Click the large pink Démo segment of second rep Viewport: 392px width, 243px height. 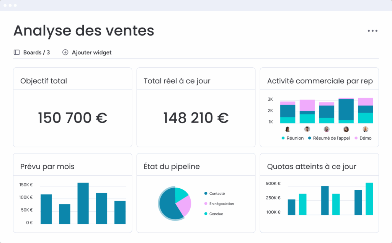[x=307, y=105]
